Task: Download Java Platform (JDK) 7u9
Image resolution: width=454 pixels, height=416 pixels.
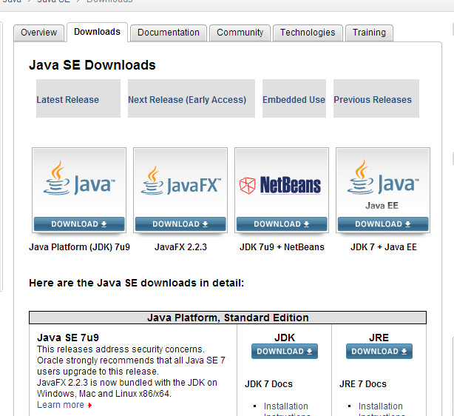Action: click(x=78, y=224)
